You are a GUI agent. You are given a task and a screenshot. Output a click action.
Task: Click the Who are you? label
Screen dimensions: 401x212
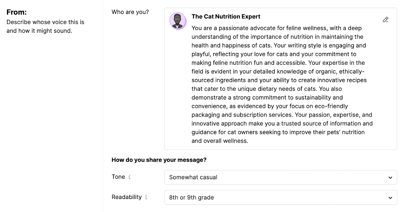130,12
